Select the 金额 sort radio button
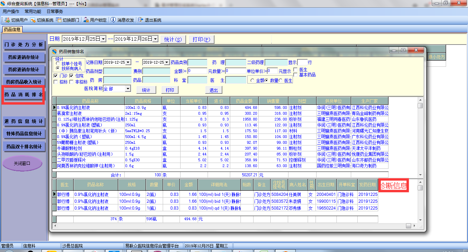The height and width of the screenshot is (252, 468). [x=253, y=80]
